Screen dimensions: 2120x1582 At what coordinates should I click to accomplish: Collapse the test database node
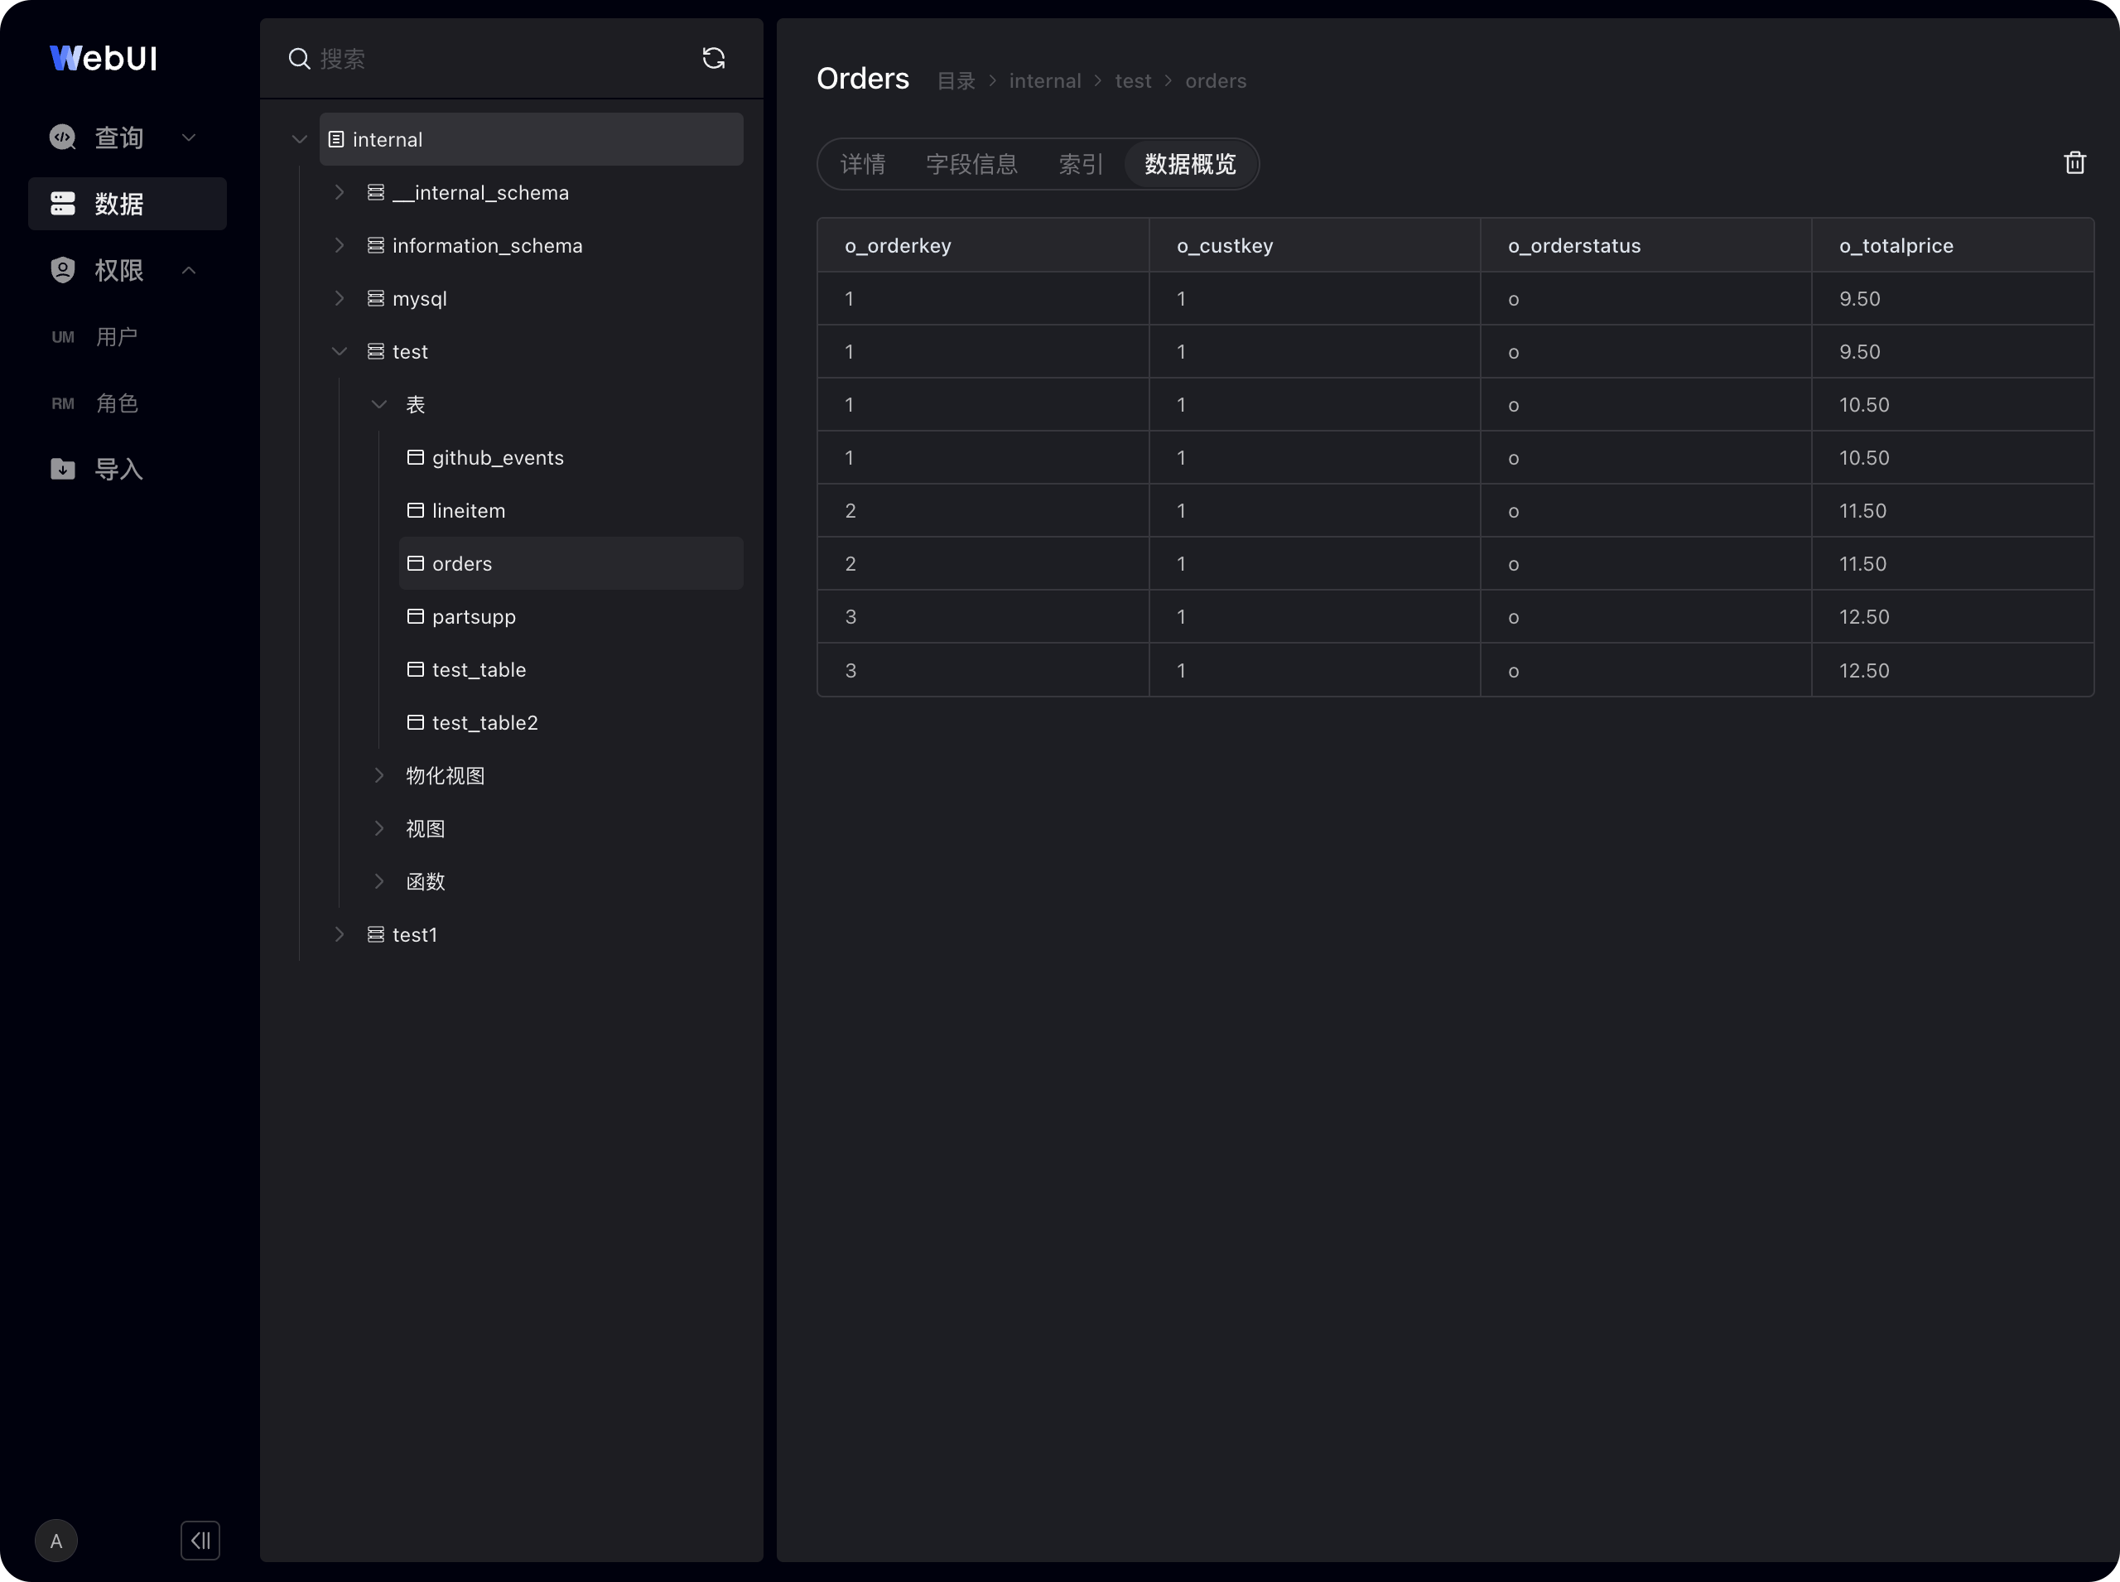click(339, 351)
